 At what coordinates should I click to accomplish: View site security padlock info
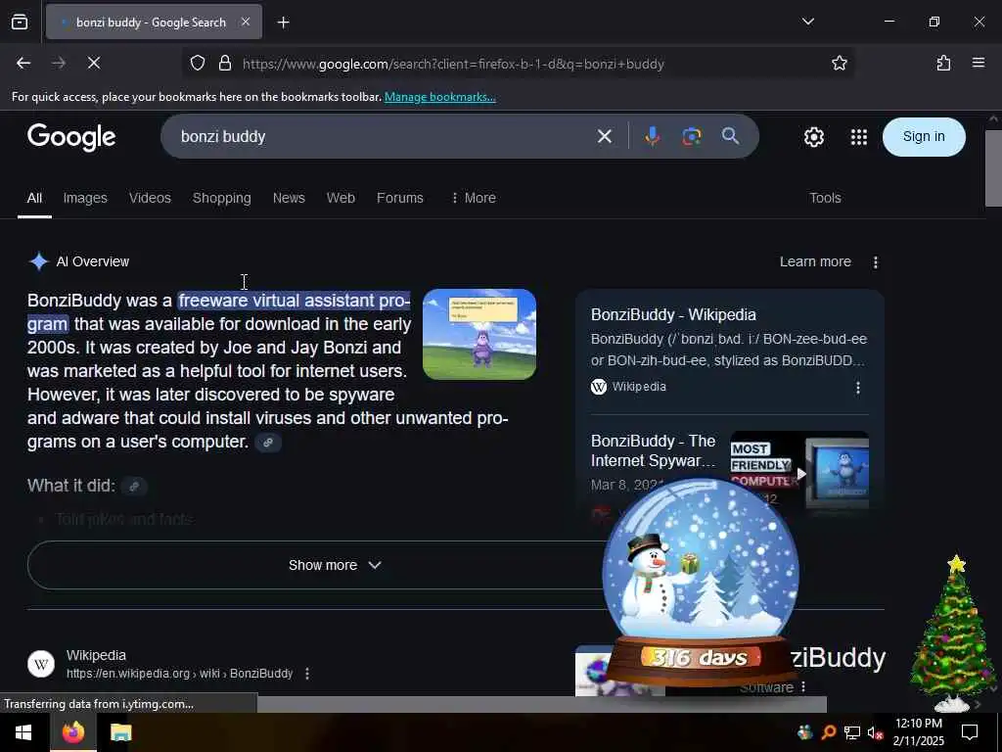point(224,64)
